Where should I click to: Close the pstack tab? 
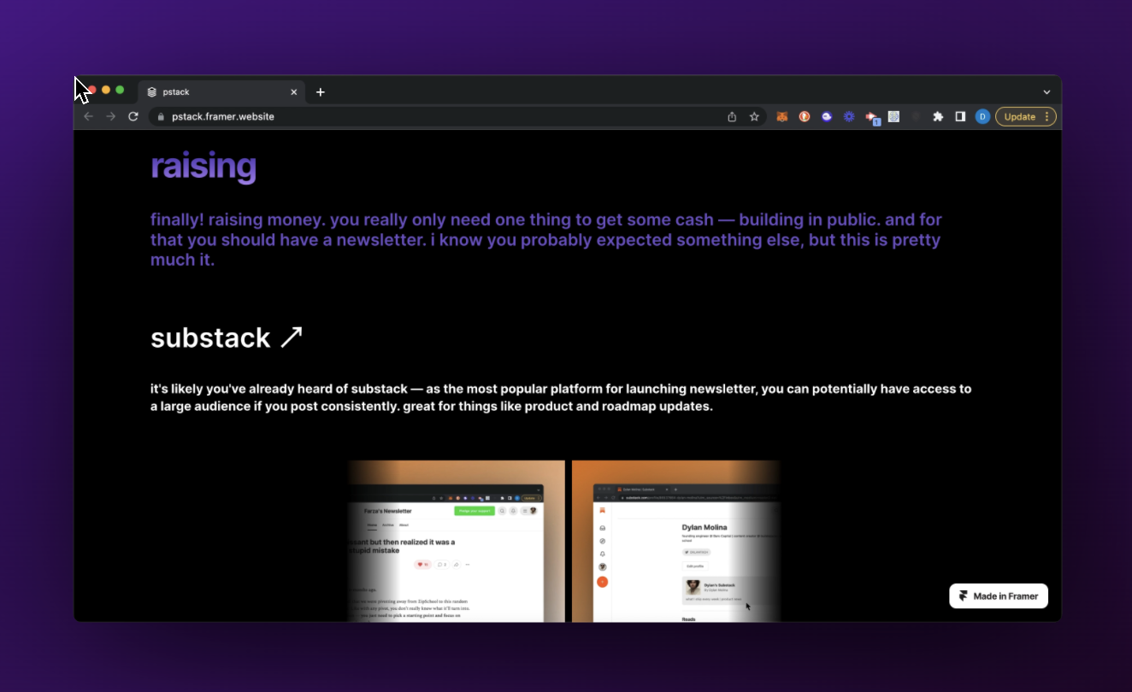(294, 92)
